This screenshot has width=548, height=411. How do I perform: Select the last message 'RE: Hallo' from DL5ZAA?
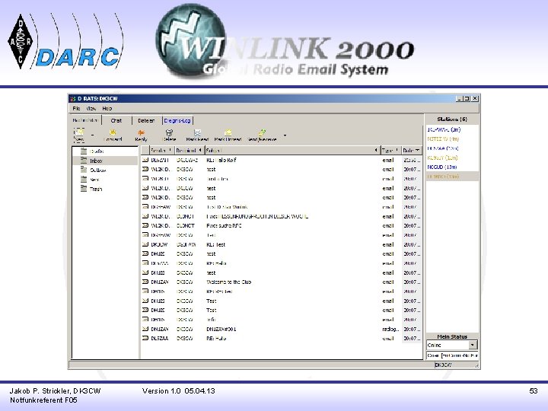pos(282,338)
